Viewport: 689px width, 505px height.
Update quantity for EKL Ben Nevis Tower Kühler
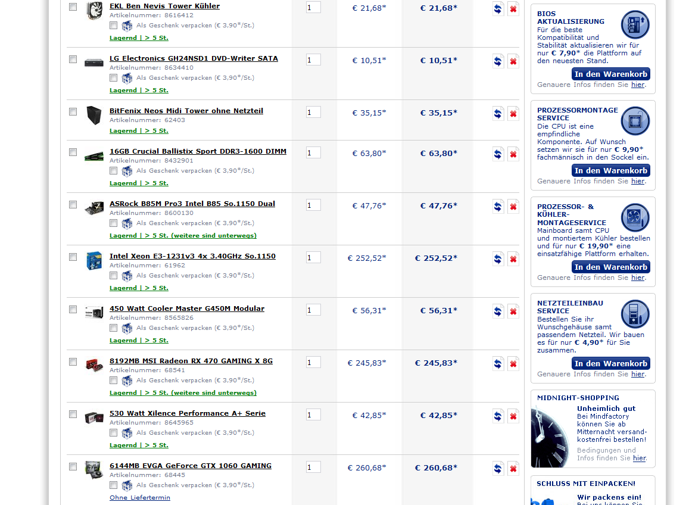[497, 9]
